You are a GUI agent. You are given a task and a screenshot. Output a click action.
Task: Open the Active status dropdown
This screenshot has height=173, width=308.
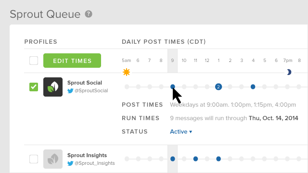[x=181, y=132]
